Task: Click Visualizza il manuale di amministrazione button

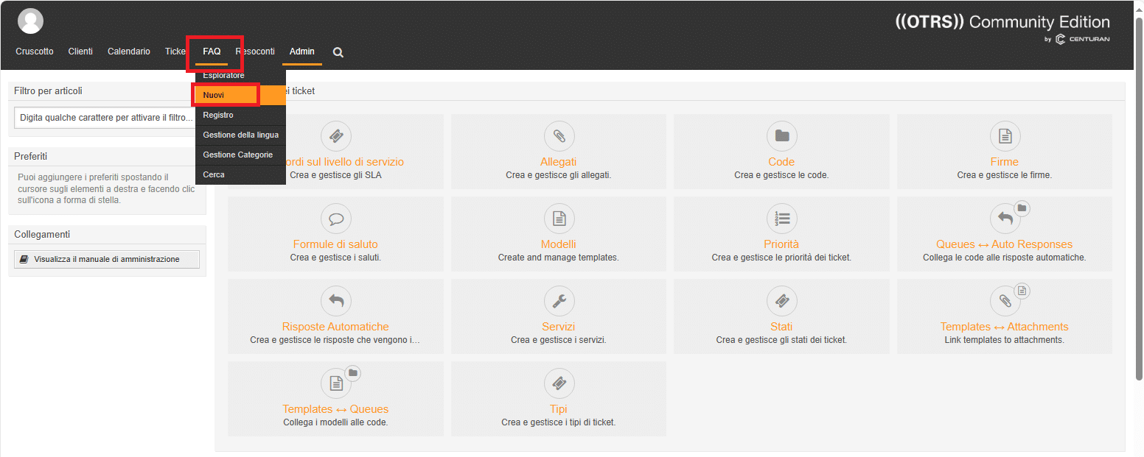Action: [107, 259]
